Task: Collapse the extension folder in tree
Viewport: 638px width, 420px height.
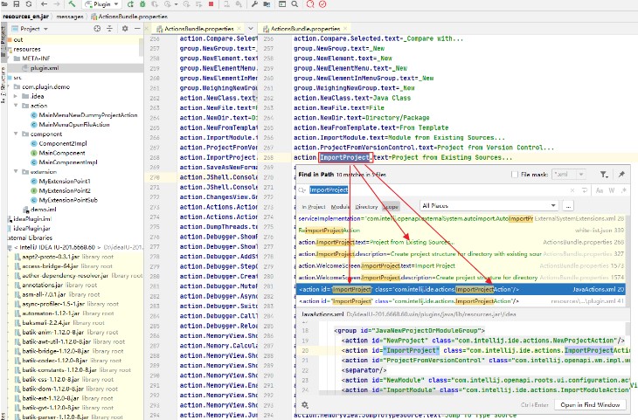Action: coord(16,171)
